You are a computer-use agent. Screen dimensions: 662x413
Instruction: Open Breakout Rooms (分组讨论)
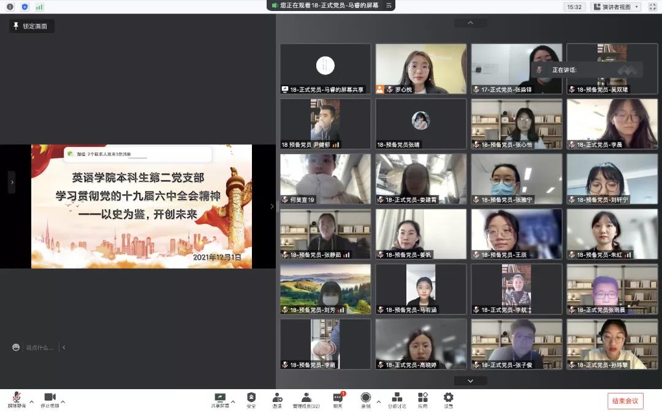[x=397, y=398]
